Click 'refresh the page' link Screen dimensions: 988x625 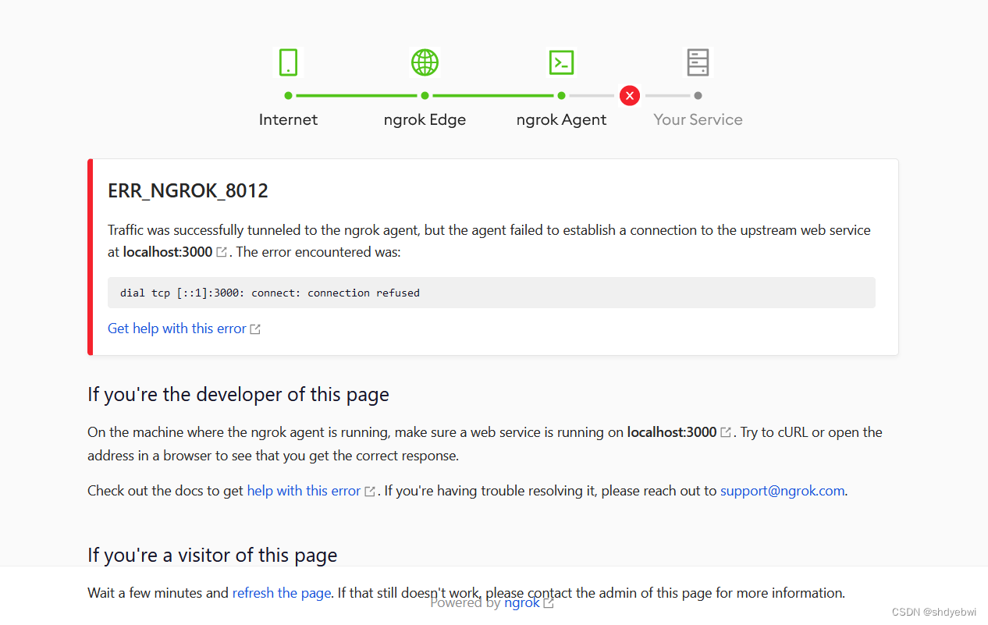[x=282, y=593]
